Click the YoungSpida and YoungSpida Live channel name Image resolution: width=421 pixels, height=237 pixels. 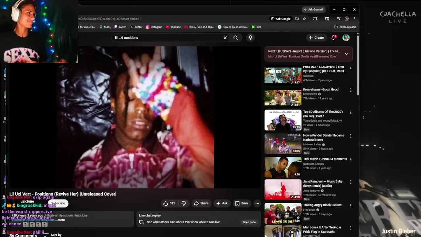pyautogui.click(x=322, y=121)
